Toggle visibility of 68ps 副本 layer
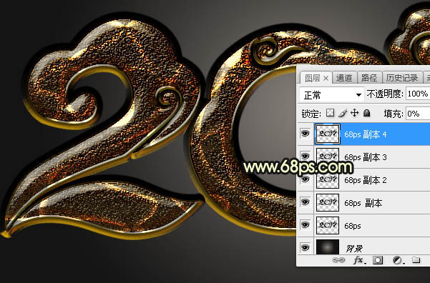Viewport: 430px width, 283px height. coord(305,202)
